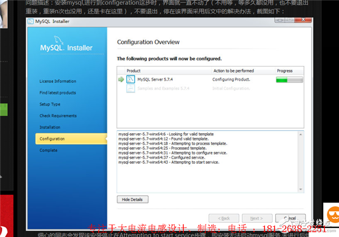
Task: Click log line 'Found valid template'
Action: pos(163,139)
